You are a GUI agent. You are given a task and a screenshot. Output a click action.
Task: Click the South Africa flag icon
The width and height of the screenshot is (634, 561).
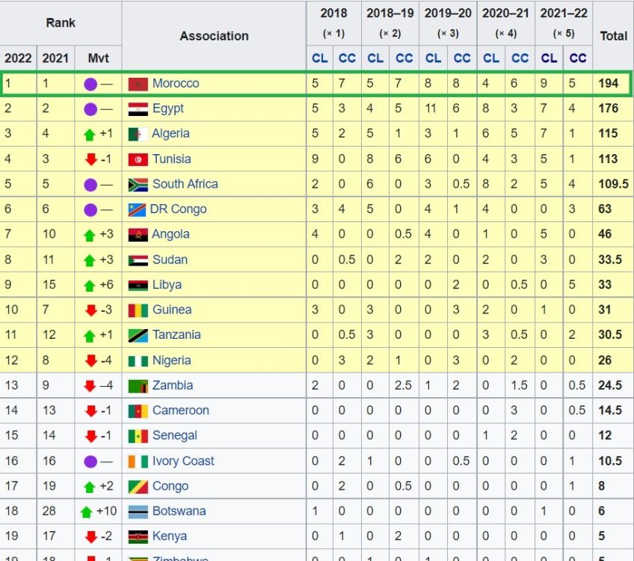click(x=138, y=184)
